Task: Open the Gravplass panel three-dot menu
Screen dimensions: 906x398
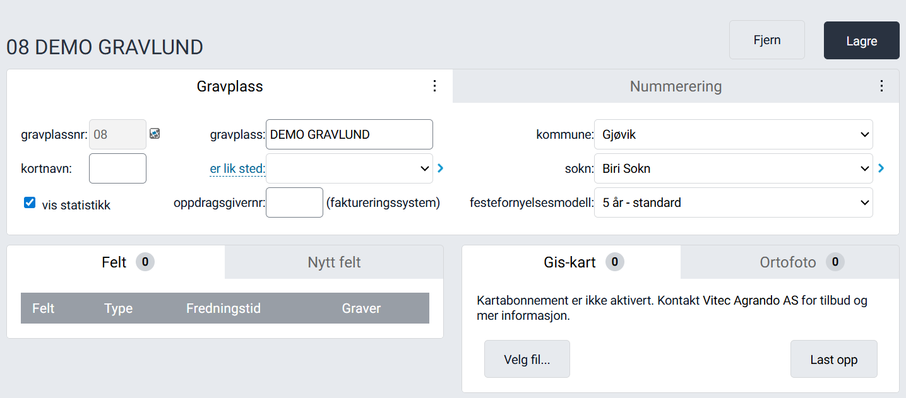Action: pos(434,86)
